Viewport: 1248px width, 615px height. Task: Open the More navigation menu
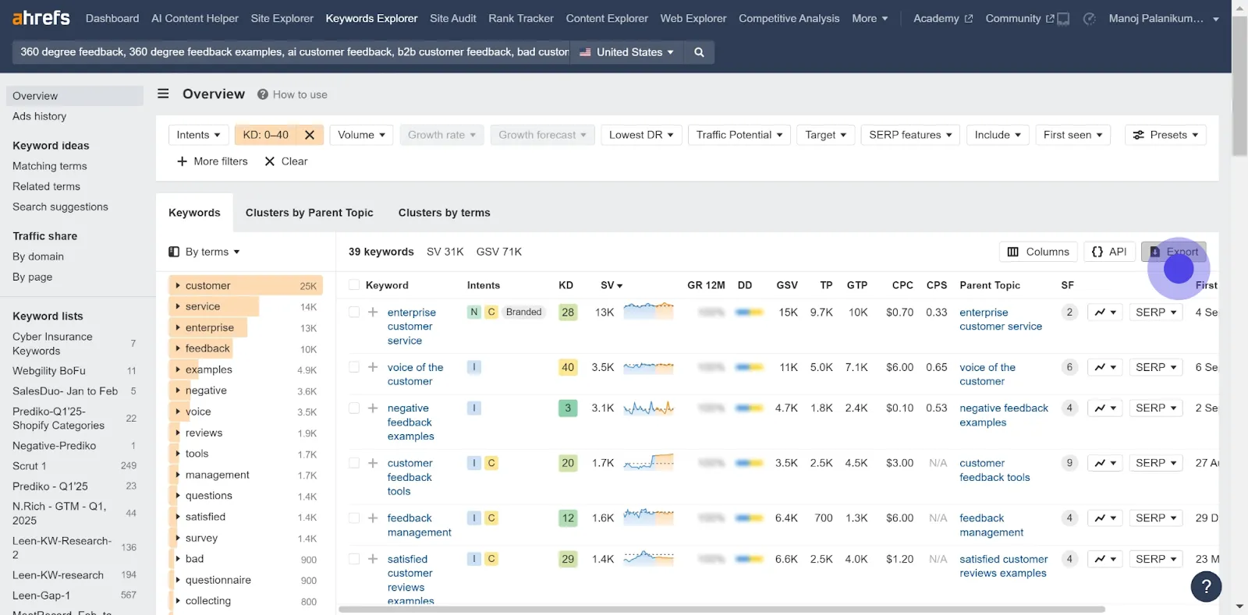click(x=870, y=19)
